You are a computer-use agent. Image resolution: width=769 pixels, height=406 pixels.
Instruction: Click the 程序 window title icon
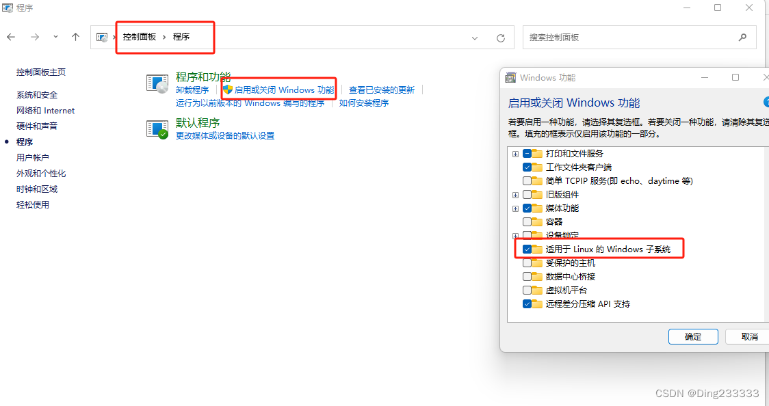[x=8, y=8]
